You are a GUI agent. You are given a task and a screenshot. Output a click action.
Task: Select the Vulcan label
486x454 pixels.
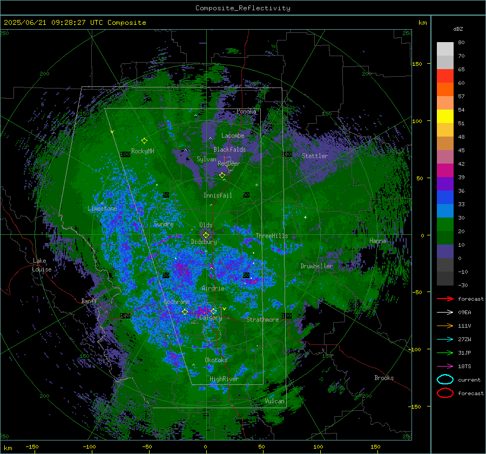pyautogui.click(x=275, y=401)
